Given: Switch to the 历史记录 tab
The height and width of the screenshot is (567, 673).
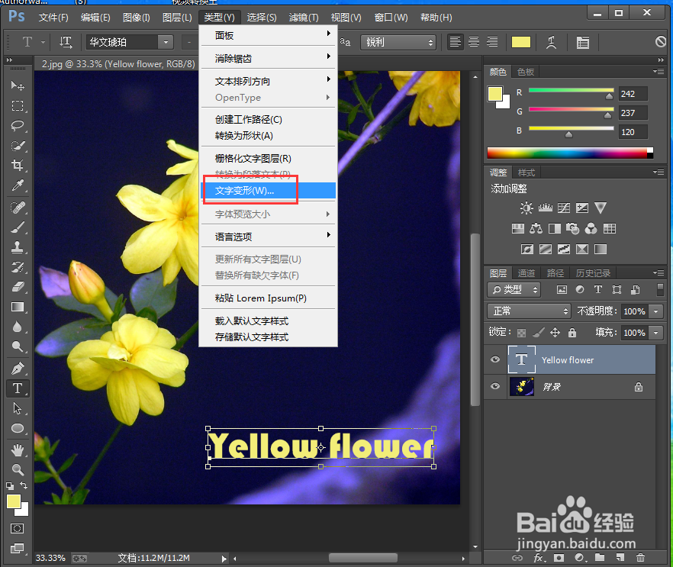Looking at the screenshot, I should [593, 273].
